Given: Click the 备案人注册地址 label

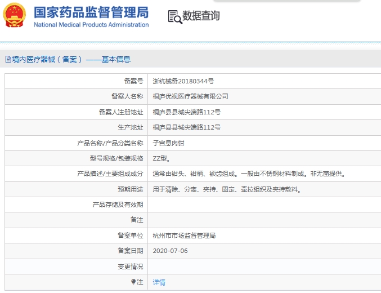Looking at the screenshot, I should (121, 112).
